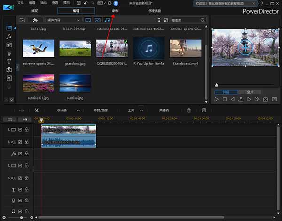Uncheck the fx track enable checkbox
The width and height of the screenshot is (282, 221).
tap(20, 154)
